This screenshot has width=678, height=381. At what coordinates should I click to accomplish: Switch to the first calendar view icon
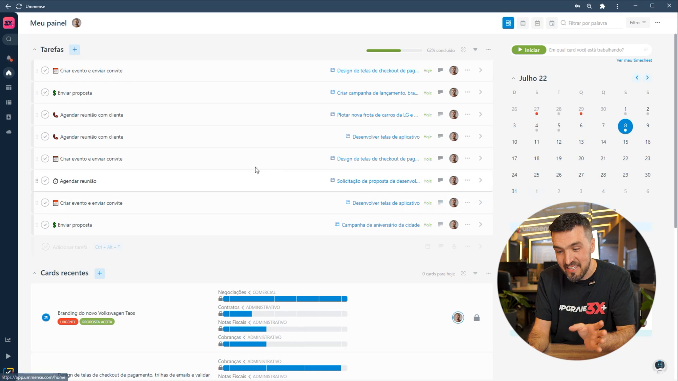tap(523, 23)
